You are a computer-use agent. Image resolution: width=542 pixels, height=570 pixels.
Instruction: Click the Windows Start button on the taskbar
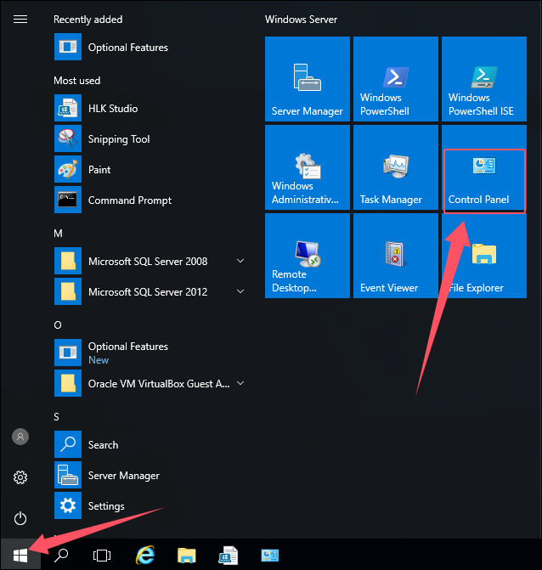pyautogui.click(x=20, y=556)
